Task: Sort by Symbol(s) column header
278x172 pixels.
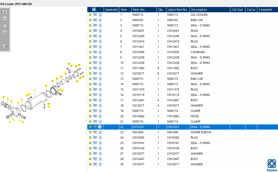Action: 111,10
